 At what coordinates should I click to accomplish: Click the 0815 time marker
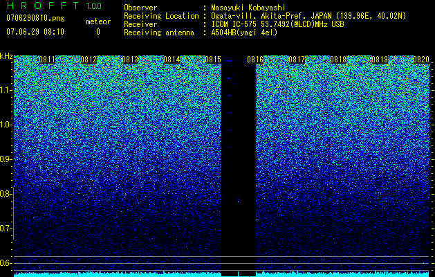pos(213,60)
